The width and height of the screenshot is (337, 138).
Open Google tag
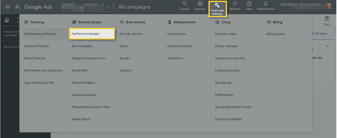[x=223, y=82]
